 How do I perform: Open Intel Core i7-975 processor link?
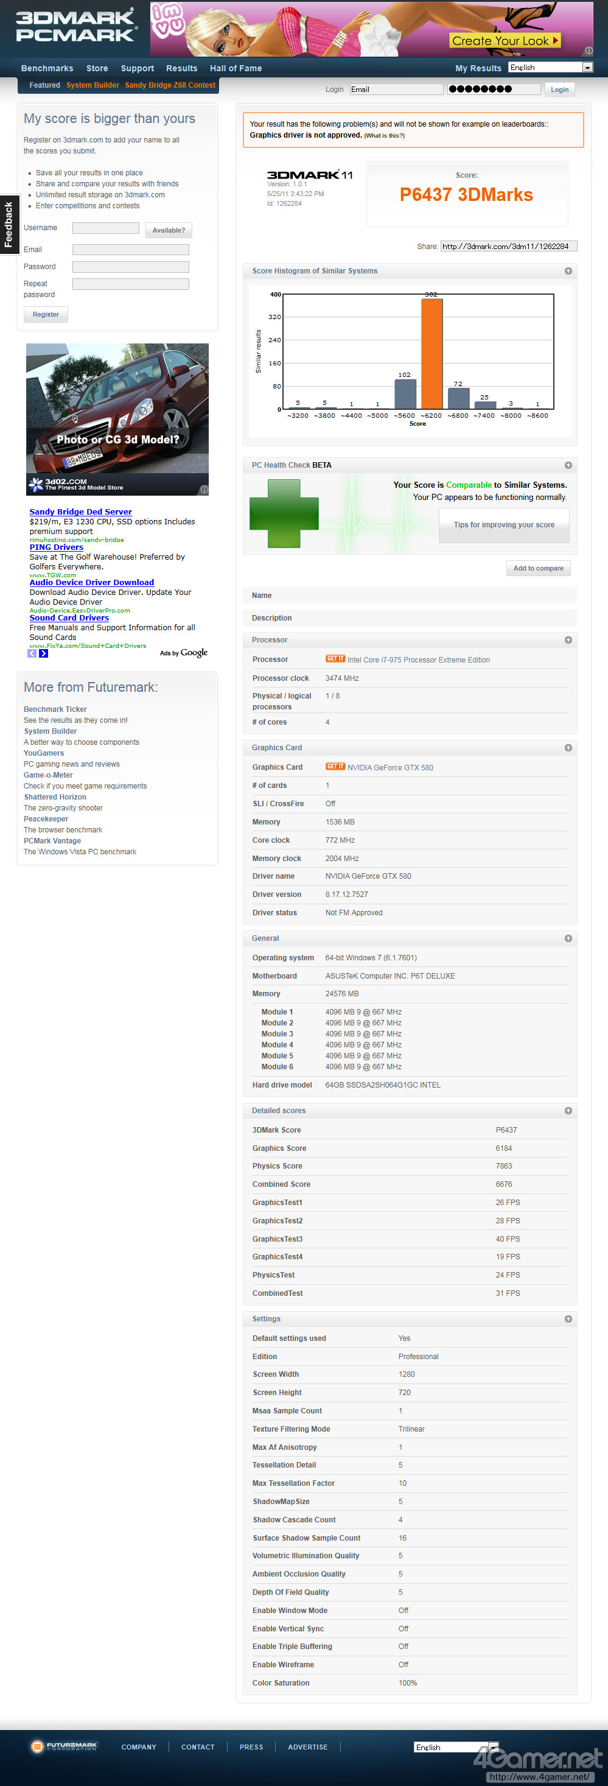point(419,660)
